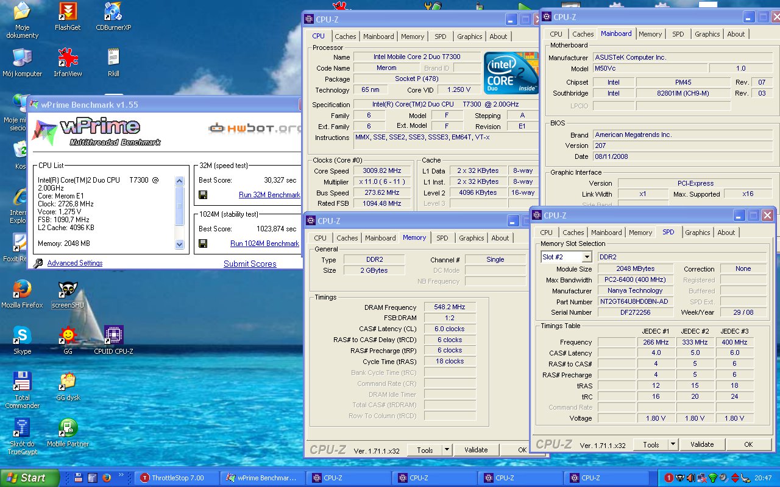
Task: Click the motherboard model M50Vc field
Action: click(650, 69)
